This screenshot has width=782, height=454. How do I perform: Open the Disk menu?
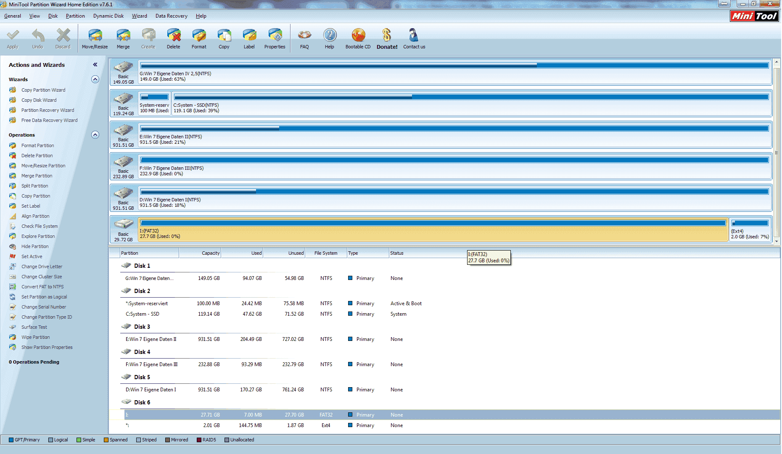point(53,16)
